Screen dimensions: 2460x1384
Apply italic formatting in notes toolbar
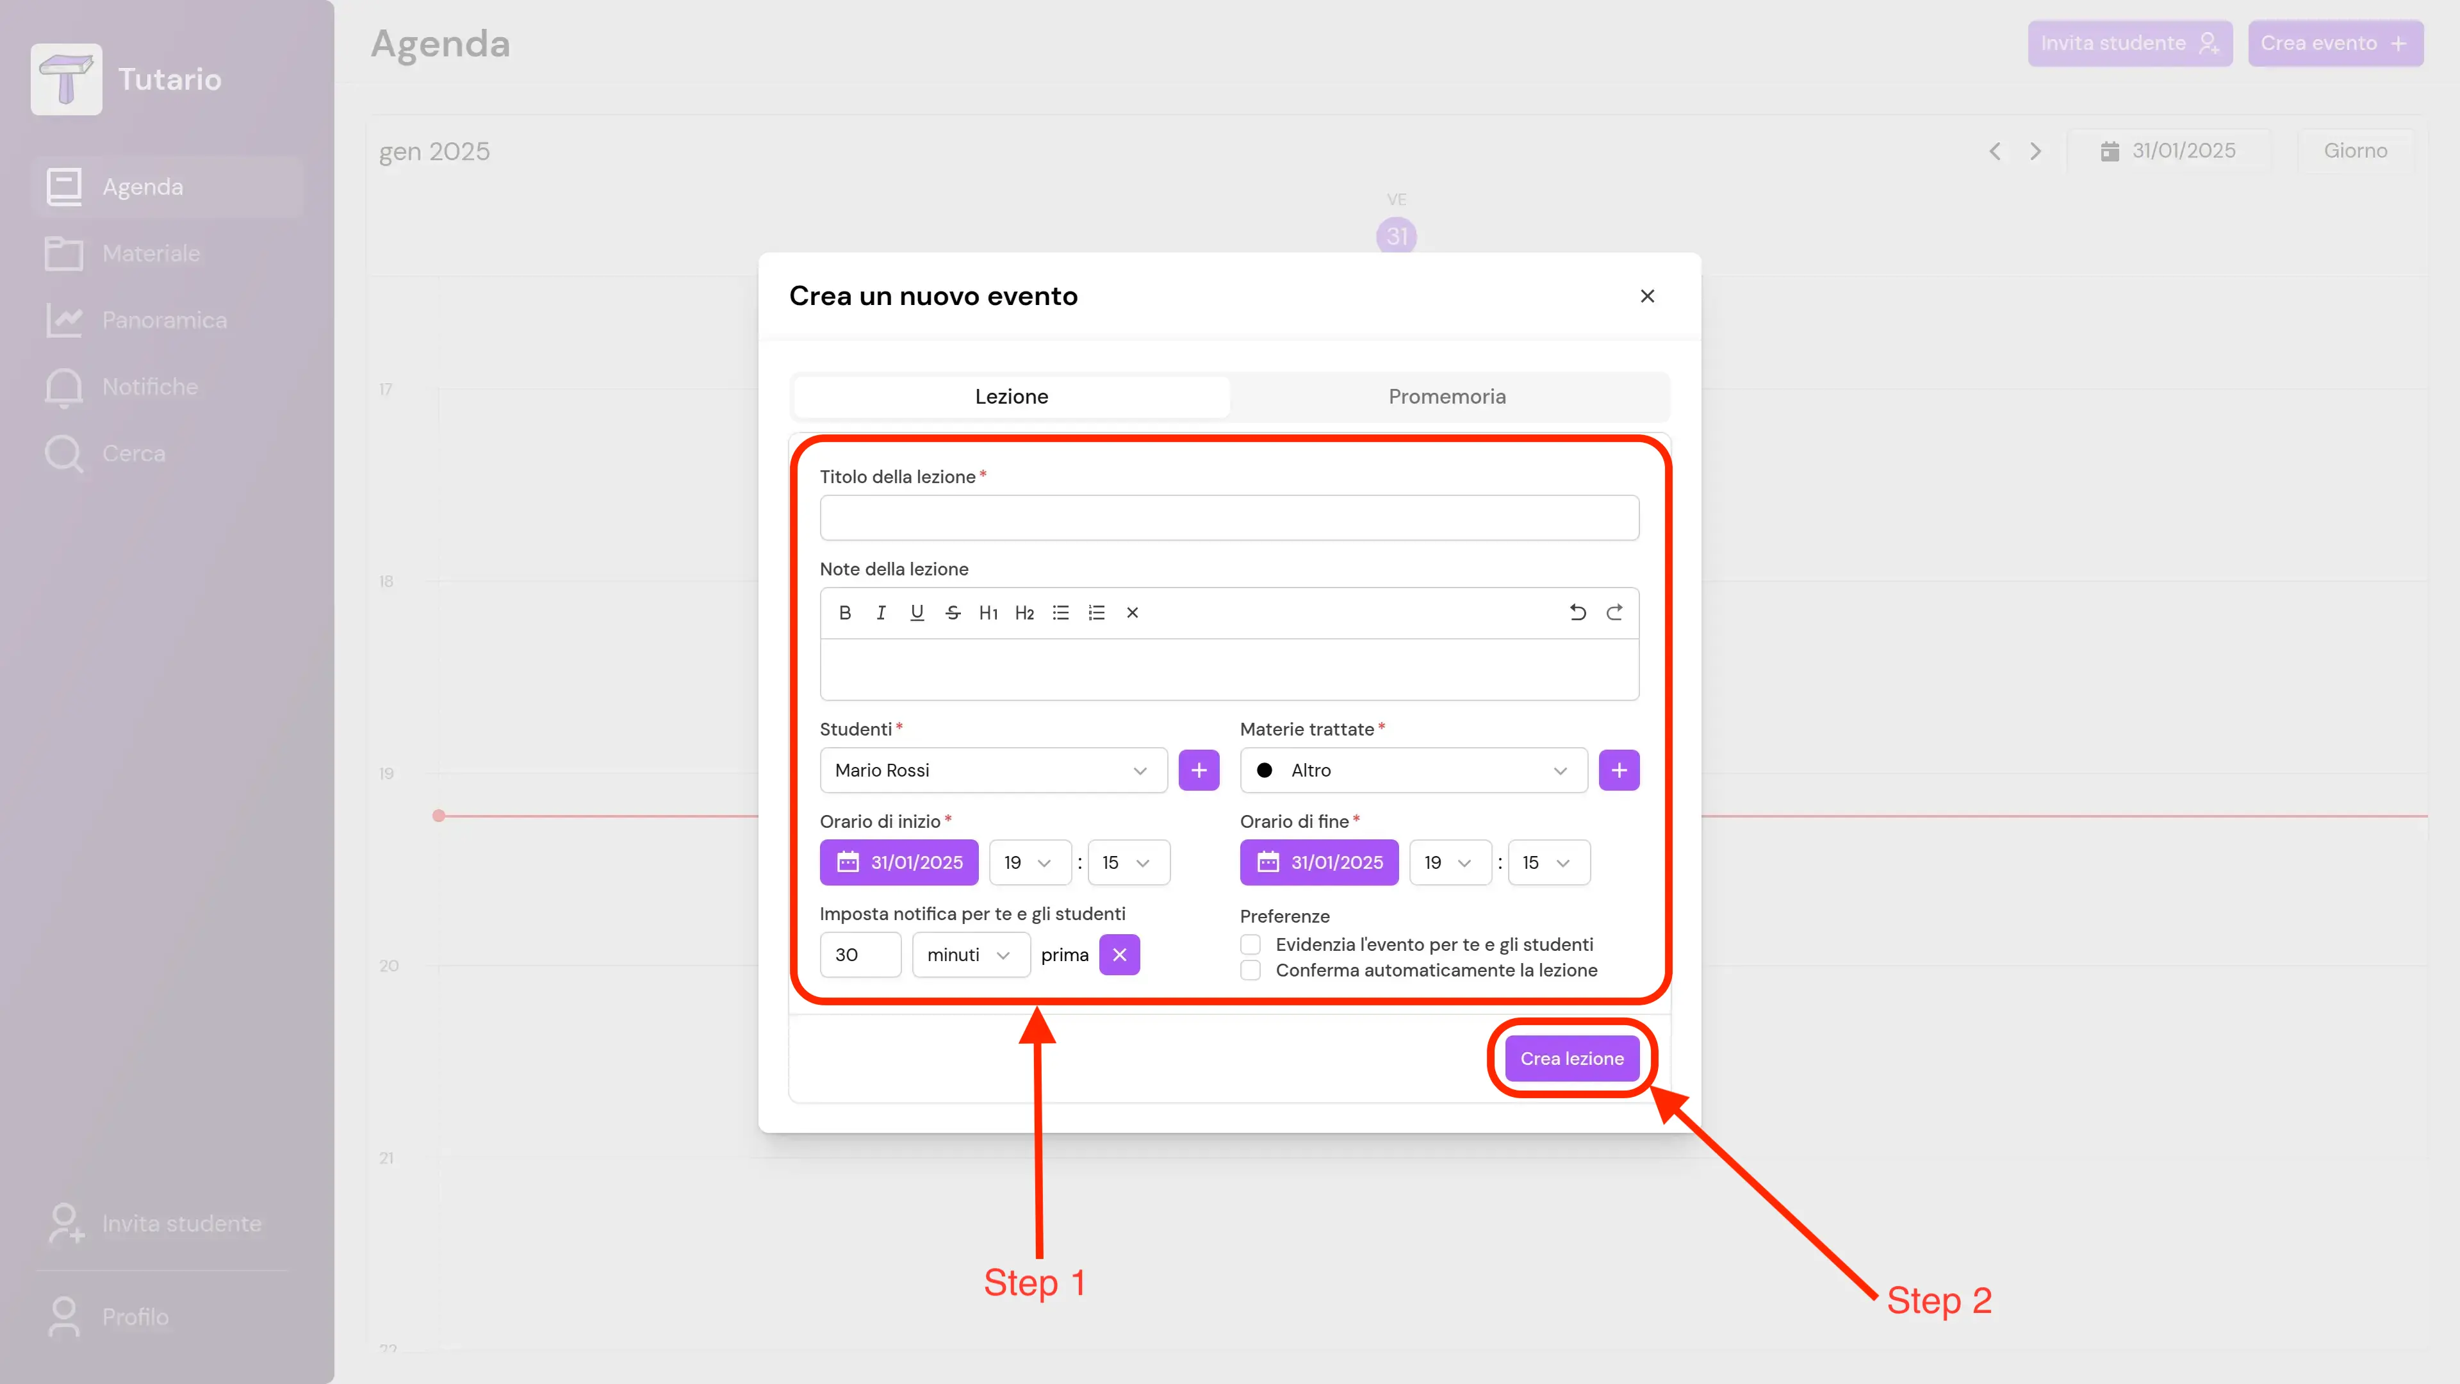coord(880,613)
